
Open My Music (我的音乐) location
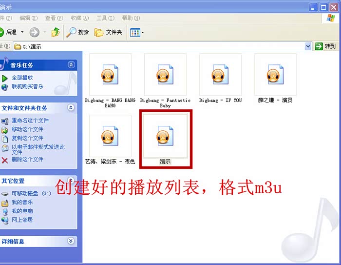[22, 202]
